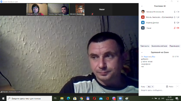Open Task View in the taskbar

point(55,98)
